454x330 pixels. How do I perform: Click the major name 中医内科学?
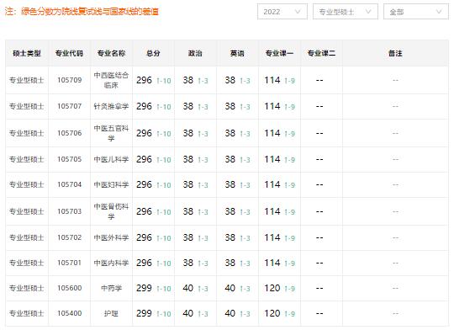(x=111, y=263)
